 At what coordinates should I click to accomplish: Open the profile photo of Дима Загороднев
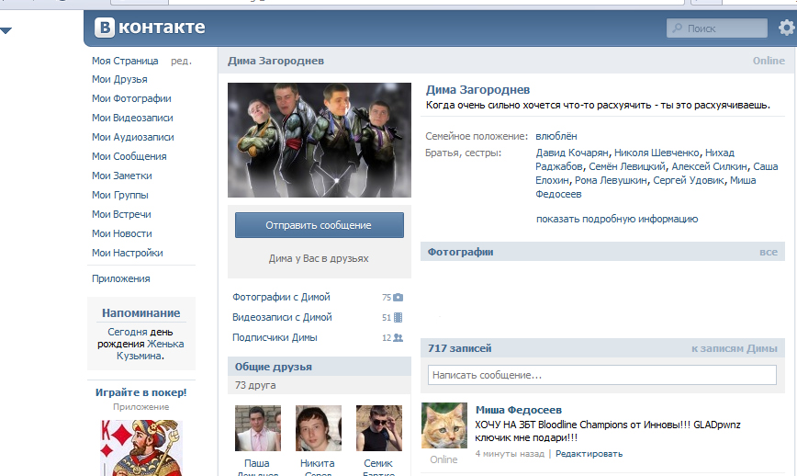pyautogui.click(x=320, y=140)
